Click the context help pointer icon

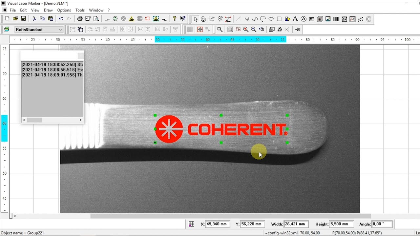[x=183, y=19]
